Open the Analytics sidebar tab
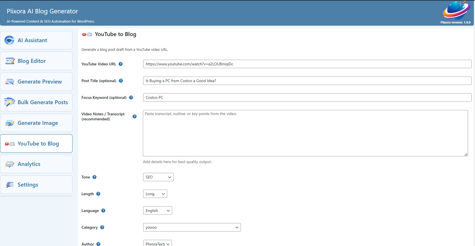This screenshot has width=475, height=246. click(36, 164)
